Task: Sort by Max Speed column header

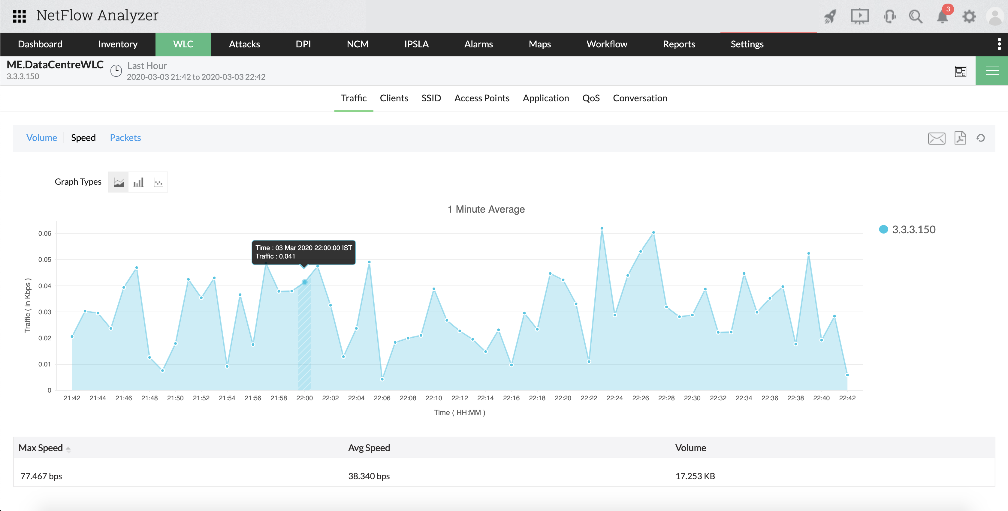Action: point(41,448)
